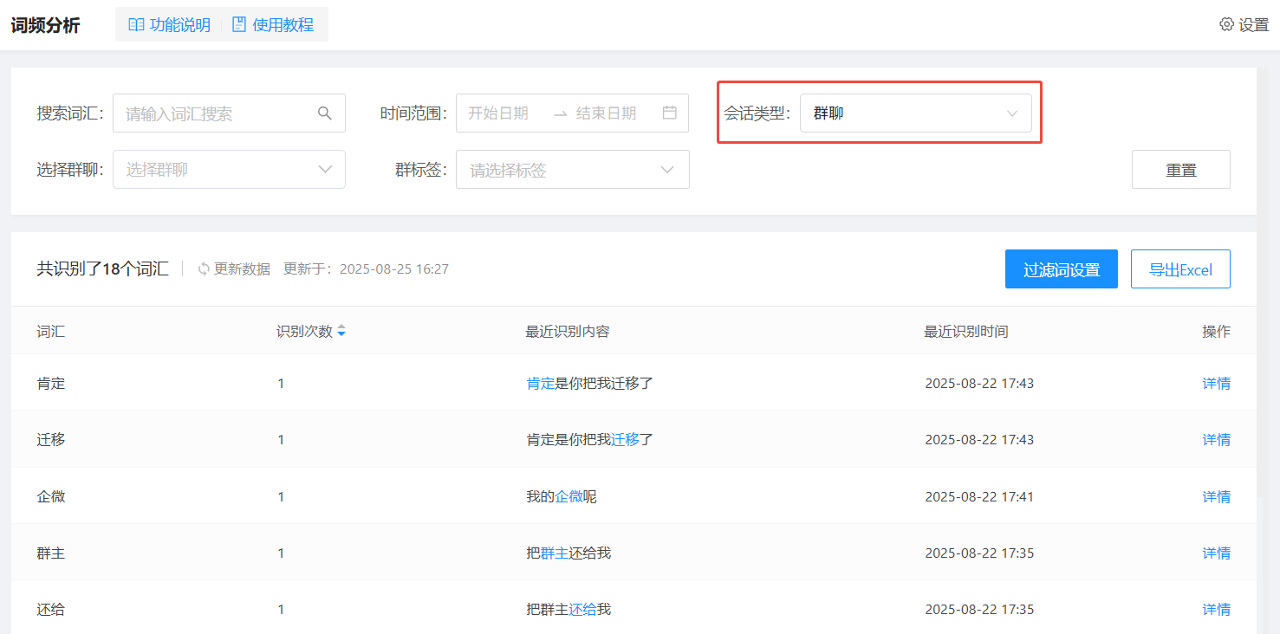This screenshot has width=1280, height=634.
Task: Open 功能说明 book icon link
Action: pos(136,25)
